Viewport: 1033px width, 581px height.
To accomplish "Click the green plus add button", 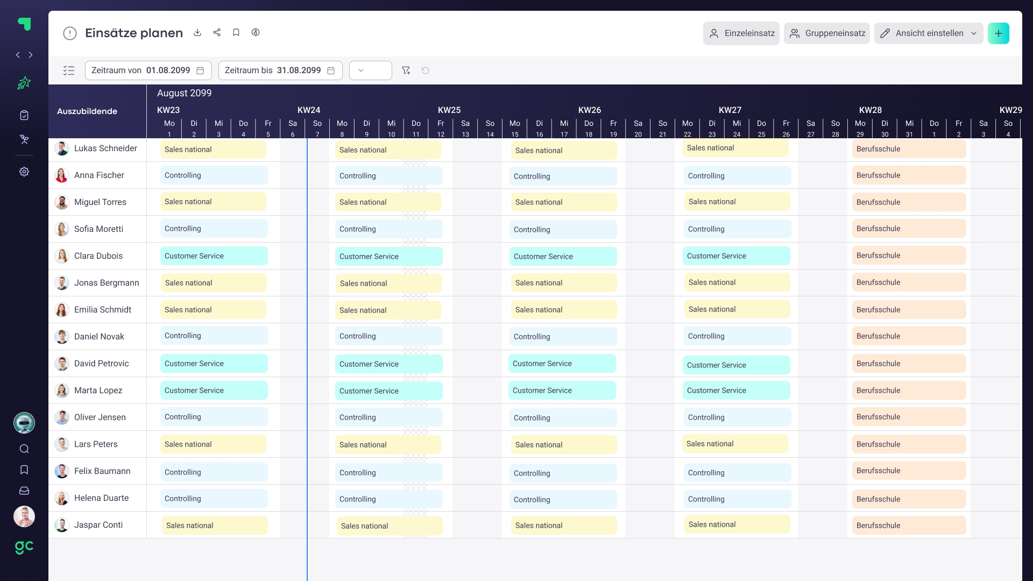I will tap(998, 33).
